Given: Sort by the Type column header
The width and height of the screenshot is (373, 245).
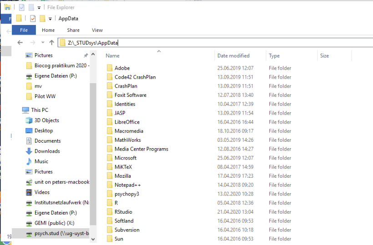Looking at the screenshot, I should [274, 55].
